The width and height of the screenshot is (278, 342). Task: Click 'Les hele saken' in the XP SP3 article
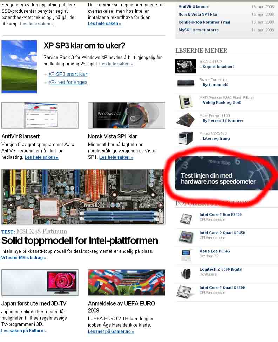116,64
